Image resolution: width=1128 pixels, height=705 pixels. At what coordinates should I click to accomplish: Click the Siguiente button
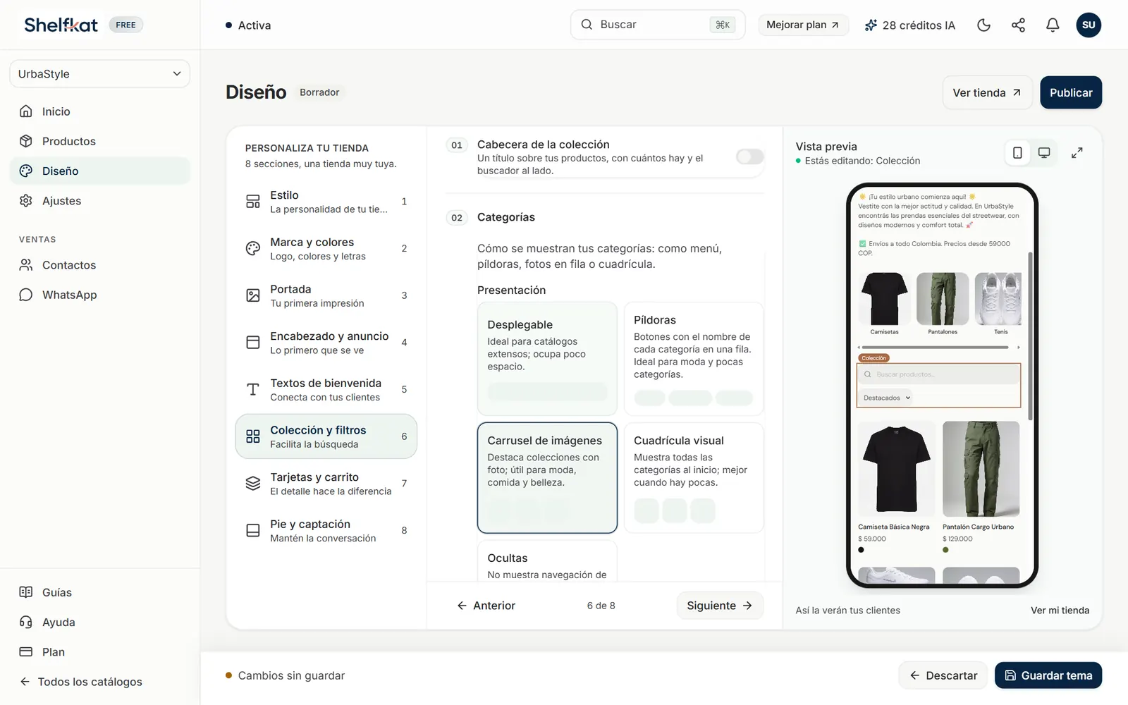[720, 606]
